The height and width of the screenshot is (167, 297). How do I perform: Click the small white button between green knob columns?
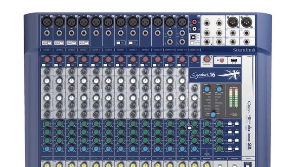(x=189, y=128)
